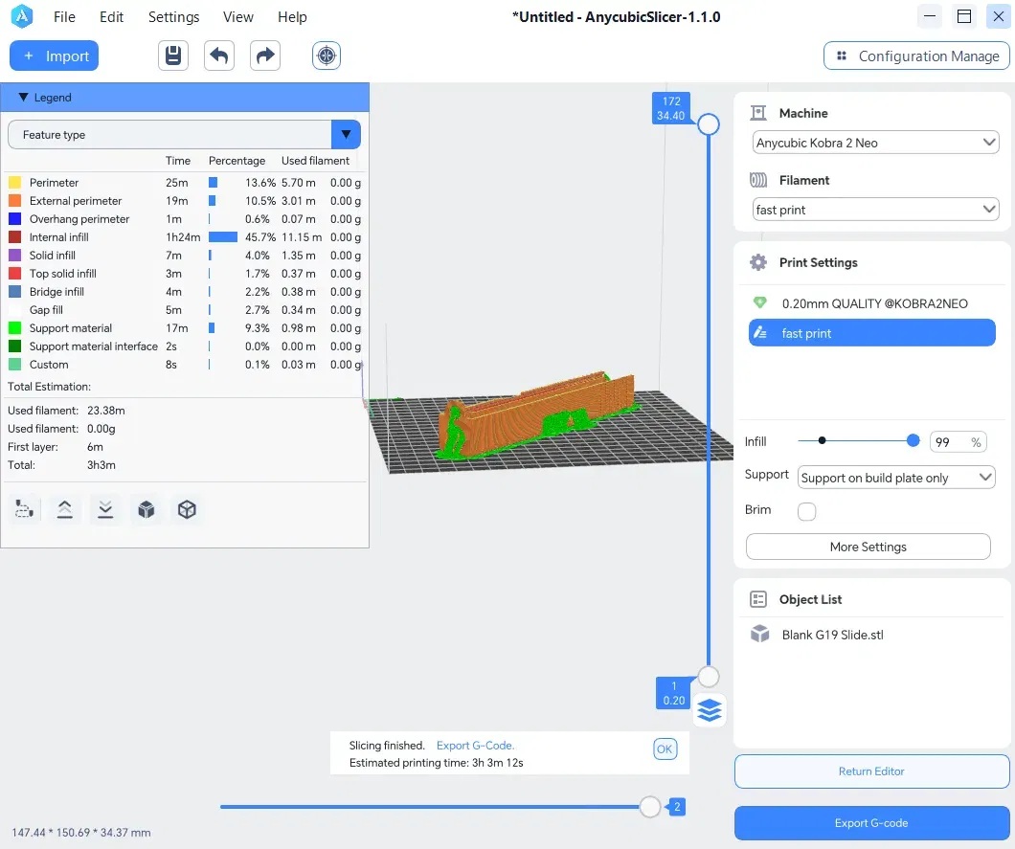Click the Blank G19 Slide cube icon
This screenshot has width=1015, height=849.
[760, 635]
